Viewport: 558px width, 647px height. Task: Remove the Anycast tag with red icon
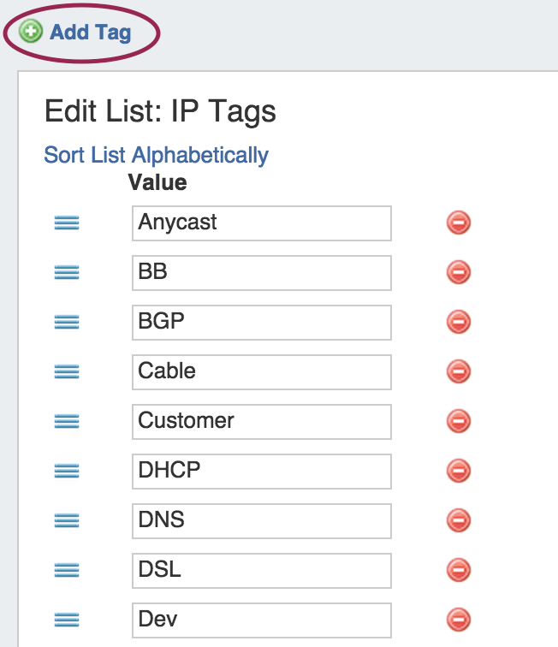459,223
